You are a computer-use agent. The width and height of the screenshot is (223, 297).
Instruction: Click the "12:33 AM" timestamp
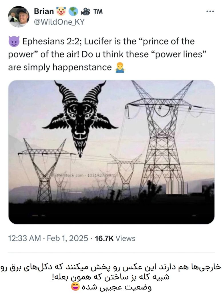(24, 238)
